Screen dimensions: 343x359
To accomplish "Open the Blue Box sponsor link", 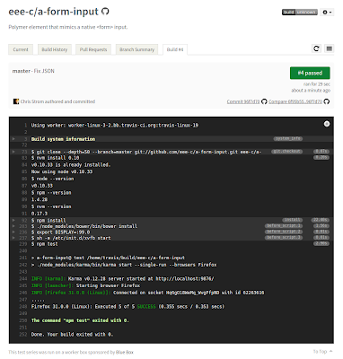I will click(125, 353).
